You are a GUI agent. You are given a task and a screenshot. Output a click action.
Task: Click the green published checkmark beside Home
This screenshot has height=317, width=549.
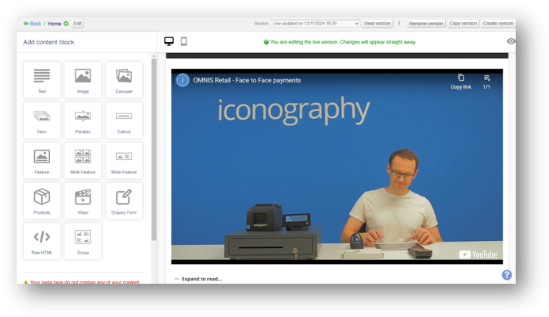click(66, 24)
